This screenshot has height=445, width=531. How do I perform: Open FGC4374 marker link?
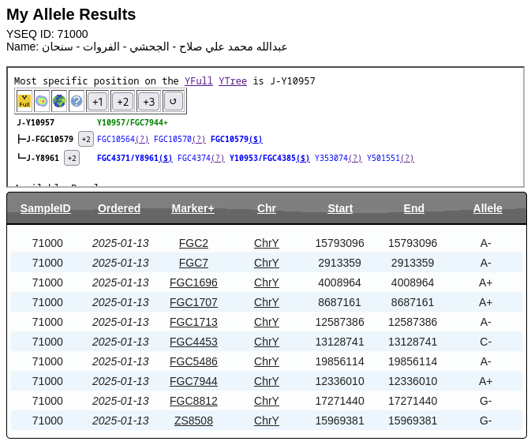[x=201, y=158]
